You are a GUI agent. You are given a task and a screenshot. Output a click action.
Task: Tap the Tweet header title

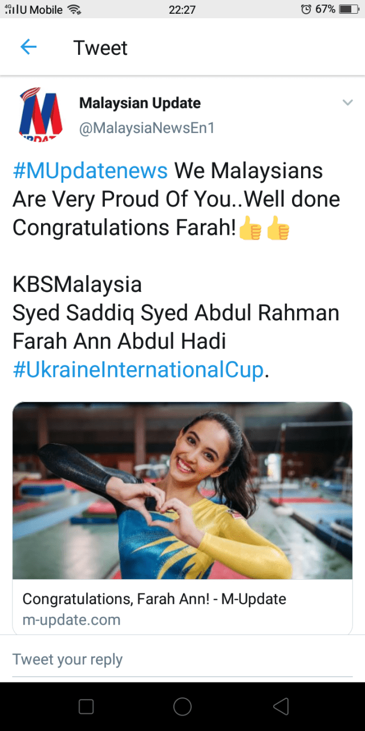click(x=100, y=48)
